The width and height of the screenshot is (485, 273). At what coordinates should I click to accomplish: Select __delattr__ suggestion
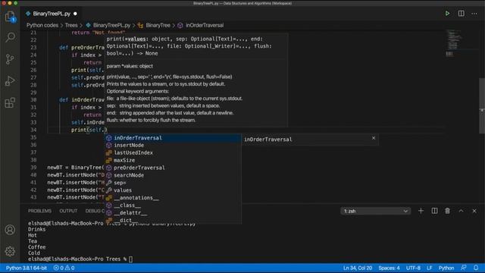pos(174,212)
